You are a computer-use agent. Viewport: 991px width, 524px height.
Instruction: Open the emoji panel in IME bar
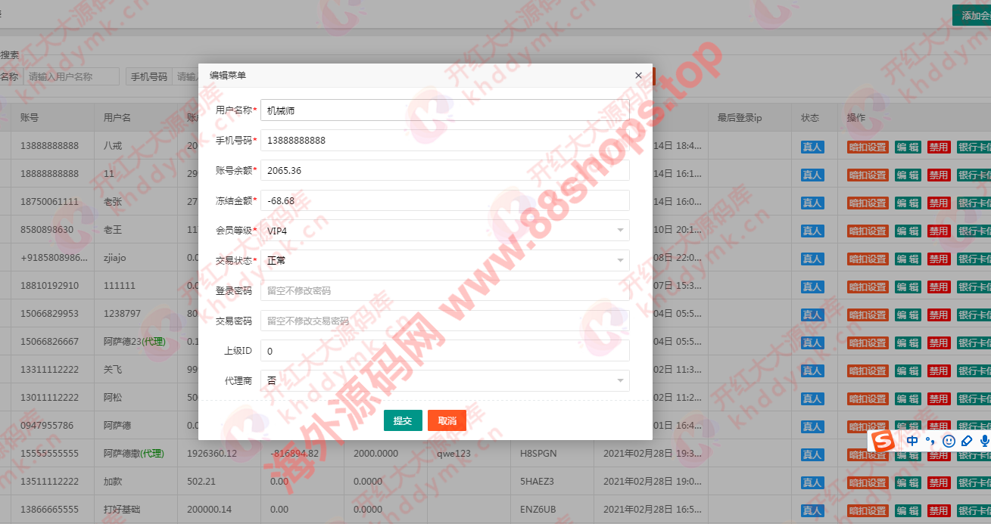949,441
